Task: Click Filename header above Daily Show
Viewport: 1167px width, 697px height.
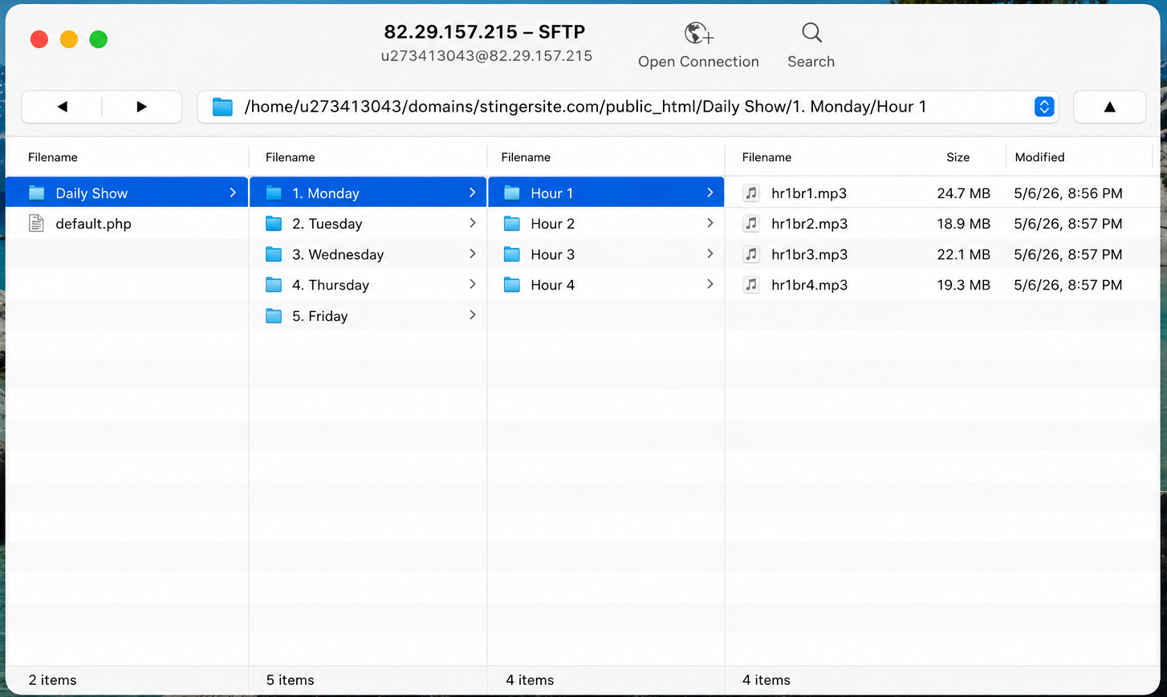Action: click(53, 157)
